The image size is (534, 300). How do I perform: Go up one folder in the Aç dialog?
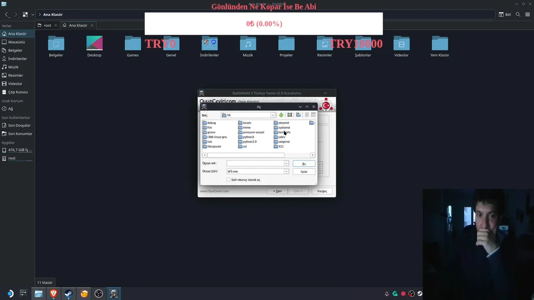pyautogui.click(x=281, y=115)
